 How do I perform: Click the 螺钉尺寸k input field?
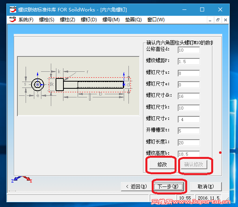(189, 108)
